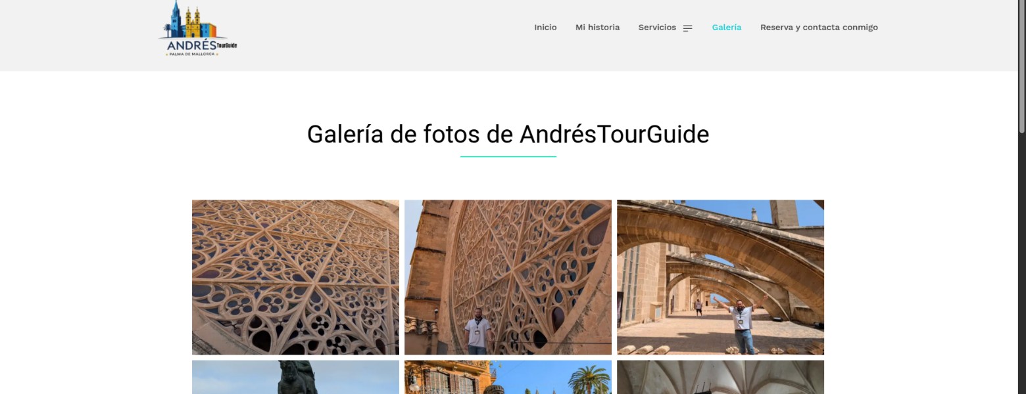Screen dimensions: 1026x394
Task: Select the Galería nav link
Action: [x=726, y=28]
